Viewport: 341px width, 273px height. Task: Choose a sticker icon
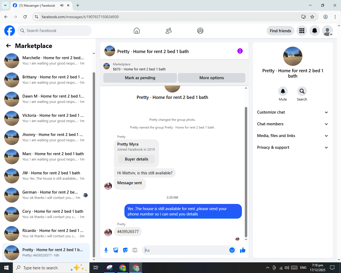(125, 250)
